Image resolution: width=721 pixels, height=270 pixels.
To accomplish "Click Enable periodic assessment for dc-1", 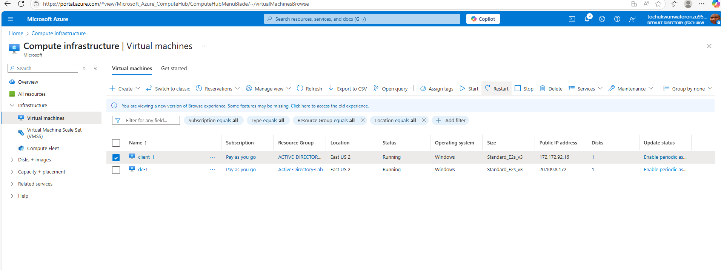I will [665, 170].
